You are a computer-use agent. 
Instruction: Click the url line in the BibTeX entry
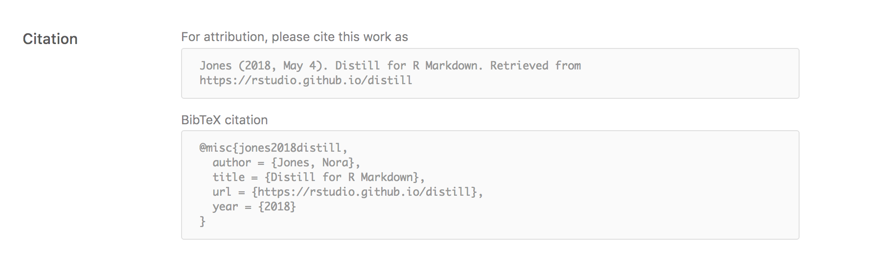coord(347,192)
